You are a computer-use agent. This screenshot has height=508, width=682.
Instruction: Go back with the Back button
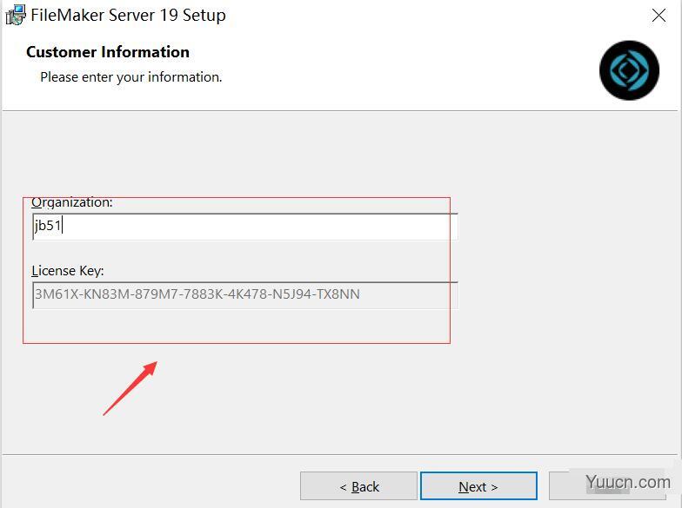pyautogui.click(x=358, y=486)
